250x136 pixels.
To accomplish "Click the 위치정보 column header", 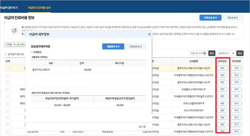I will (x=237, y=61).
